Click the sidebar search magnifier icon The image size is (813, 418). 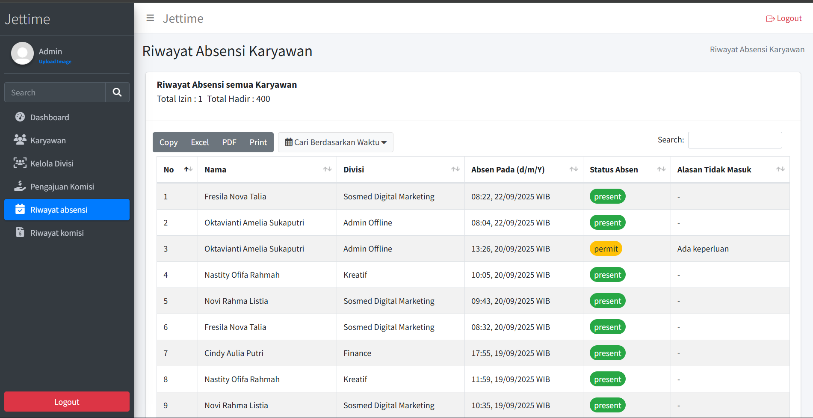[x=117, y=92]
